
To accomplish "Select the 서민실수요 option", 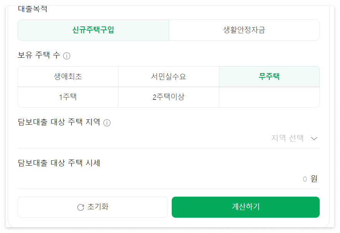I will [x=169, y=77].
